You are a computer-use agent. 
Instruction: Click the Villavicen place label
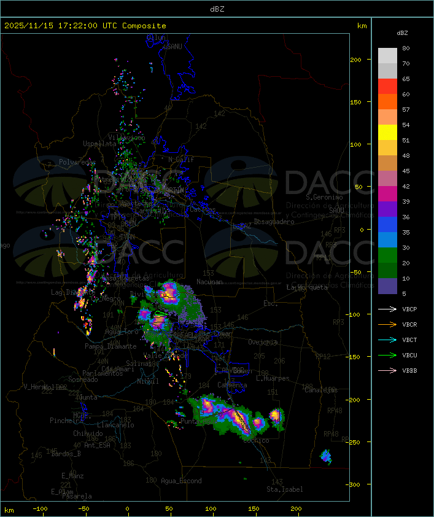127,138
